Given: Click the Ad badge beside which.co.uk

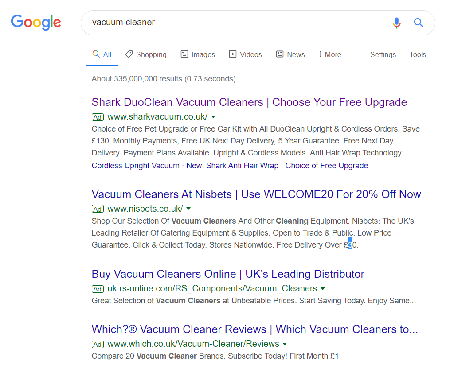Looking at the screenshot, I should [98, 344].
